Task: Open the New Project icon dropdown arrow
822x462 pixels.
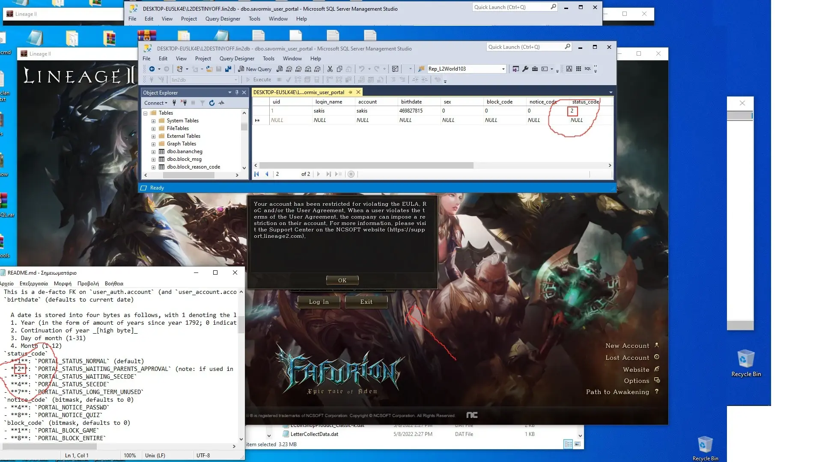Action: pos(187,69)
